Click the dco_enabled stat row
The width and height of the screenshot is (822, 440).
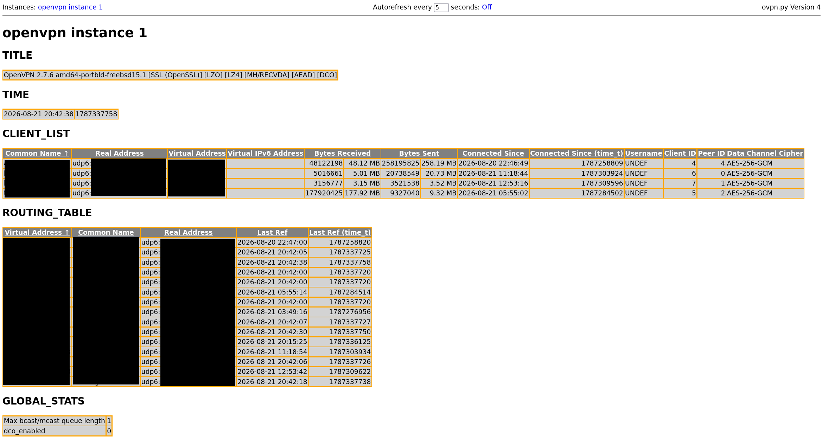pos(57,431)
